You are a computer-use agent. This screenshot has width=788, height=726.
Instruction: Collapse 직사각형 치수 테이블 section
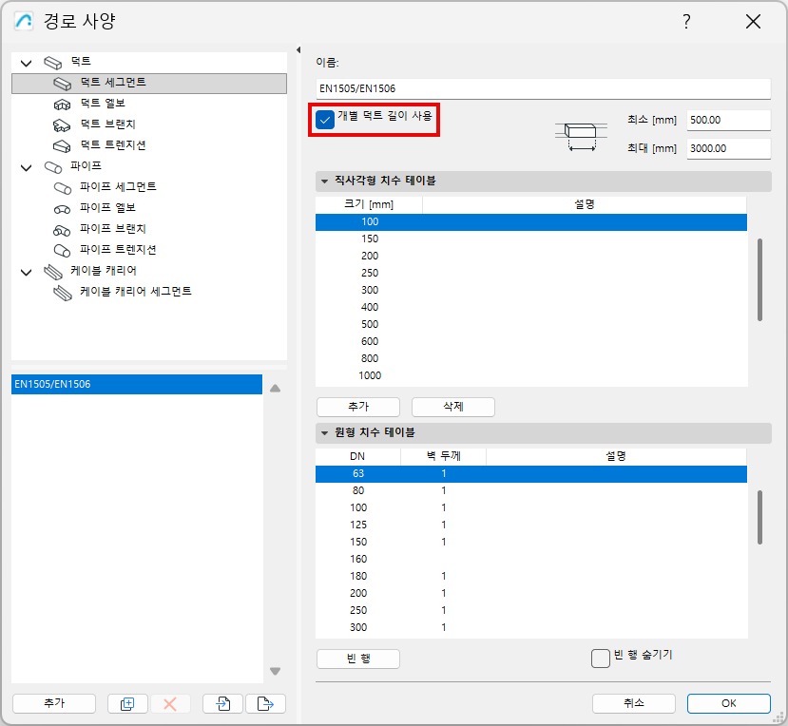pyautogui.click(x=325, y=181)
